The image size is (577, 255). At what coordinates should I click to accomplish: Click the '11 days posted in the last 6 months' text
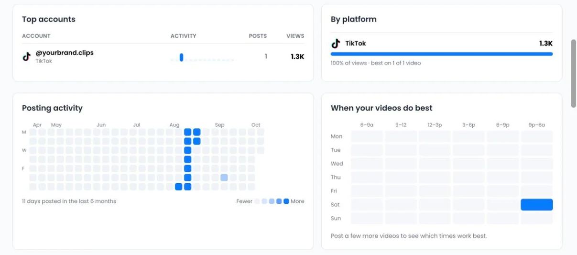(x=69, y=201)
